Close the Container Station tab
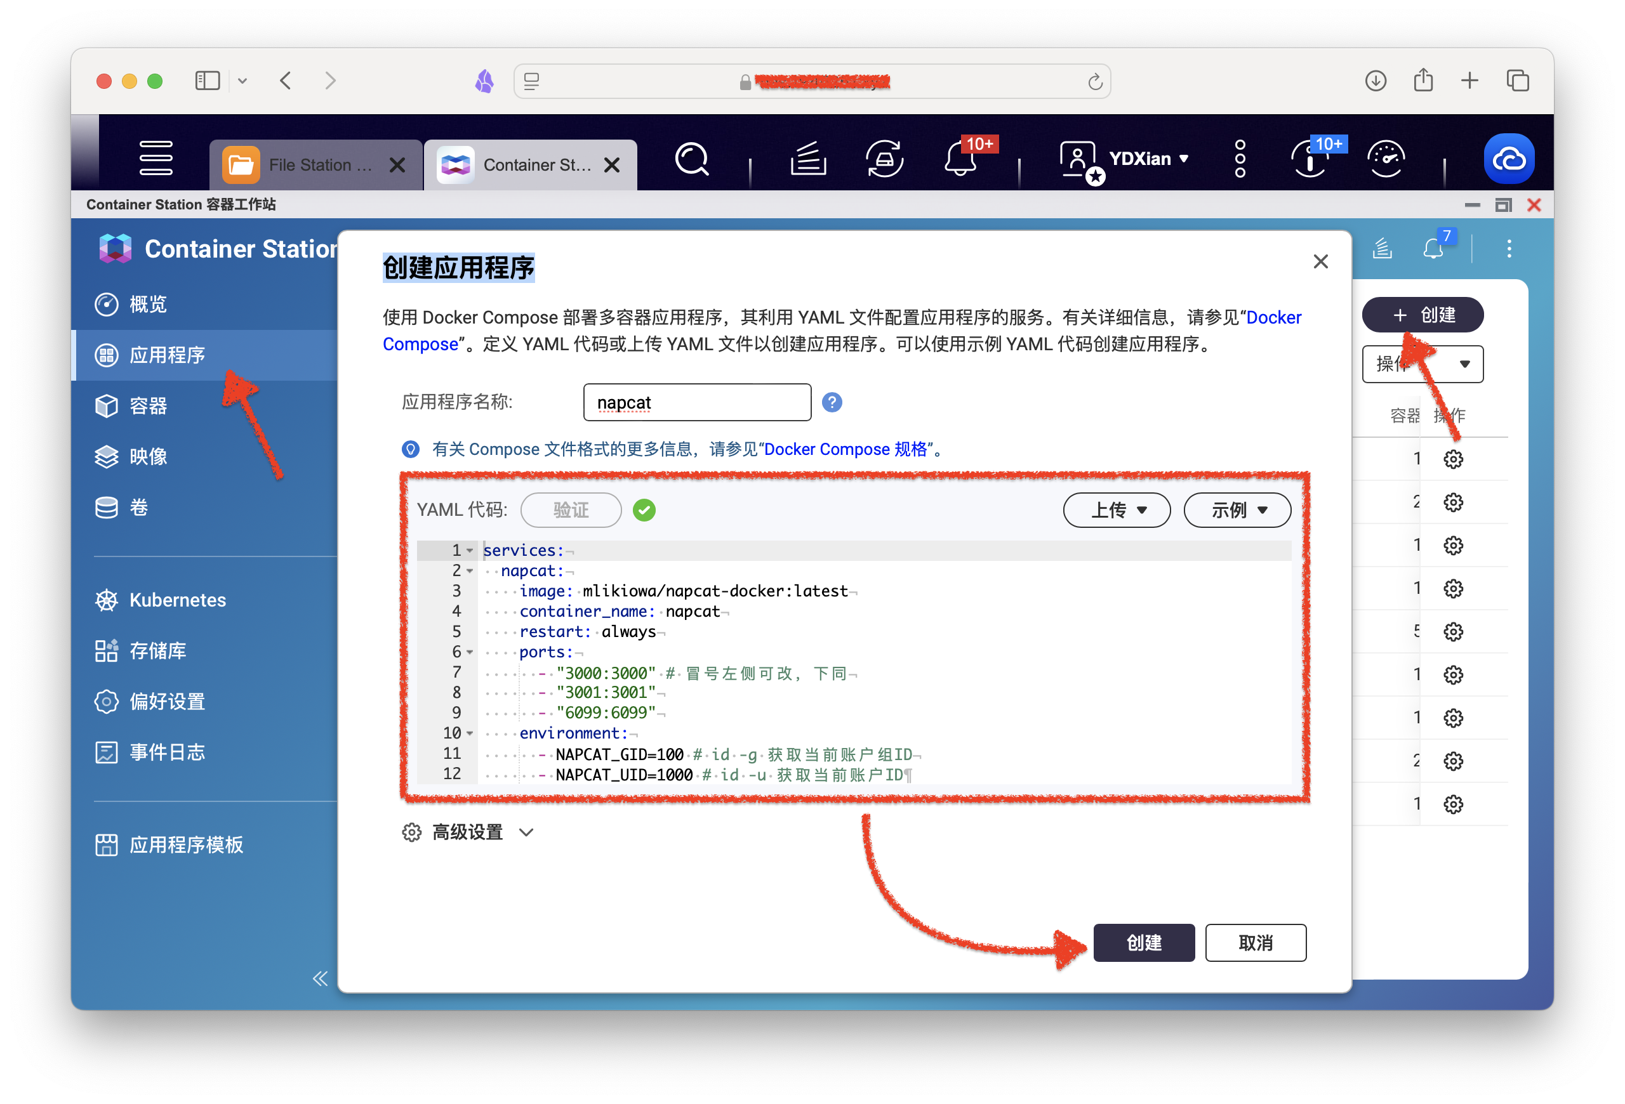Screen dimensions: 1625x1104 click(612, 165)
